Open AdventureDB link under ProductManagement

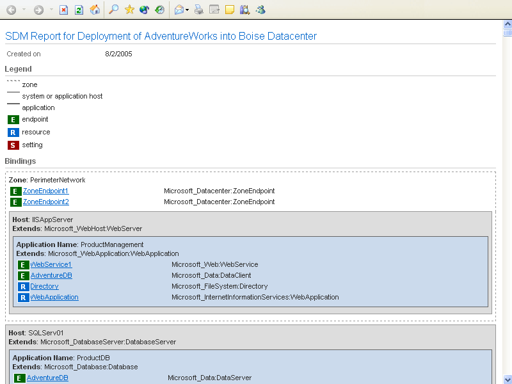tap(51, 275)
